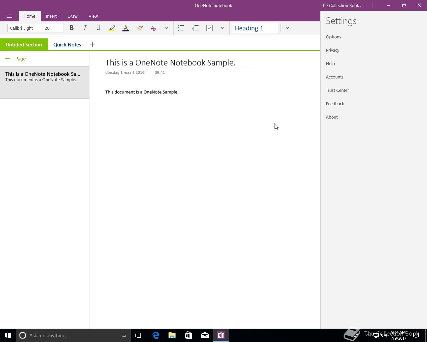Show hidden system tray icons
The width and height of the screenshot is (427, 342).
pyautogui.click(x=368, y=335)
